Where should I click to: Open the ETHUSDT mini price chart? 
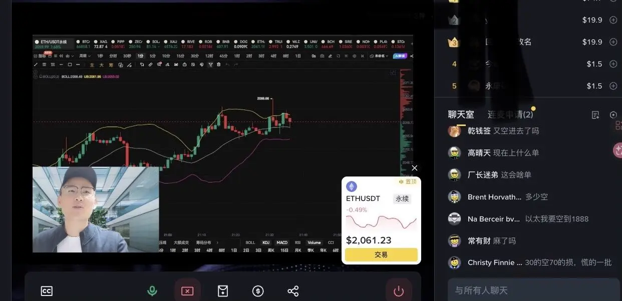[x=381, y=222]
